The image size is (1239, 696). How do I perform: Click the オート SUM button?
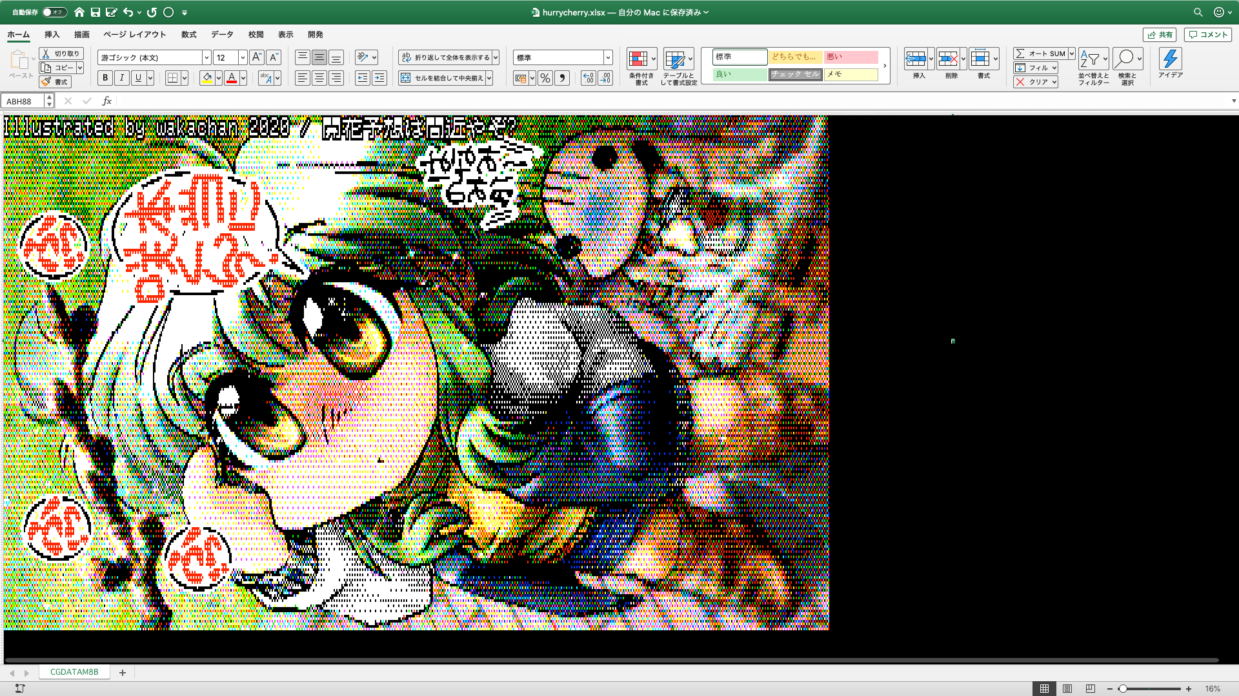tap(1040, 53)
